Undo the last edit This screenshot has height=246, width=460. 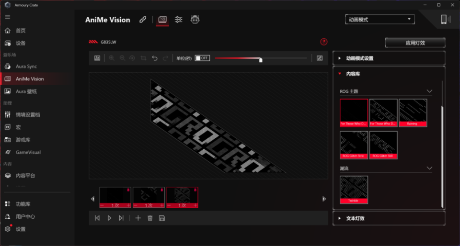pyautogui.click(x=155, y=58)
